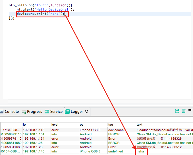Image resolution: width=193 pixels, height=155 pixels.
Task: Close the Logger tab
Action: (87, 112)
